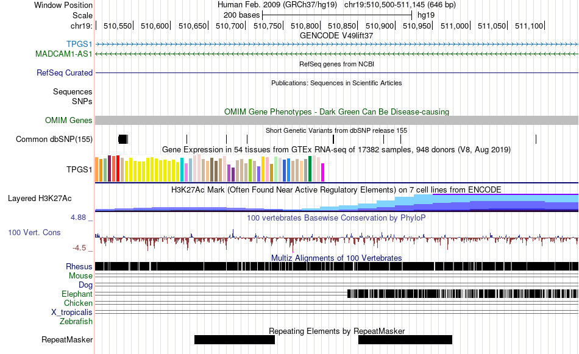Click the RefSeq Curated dark blue gene line
Image resolution: width=579 pixels, height=354 pixels.
(337, 73)
